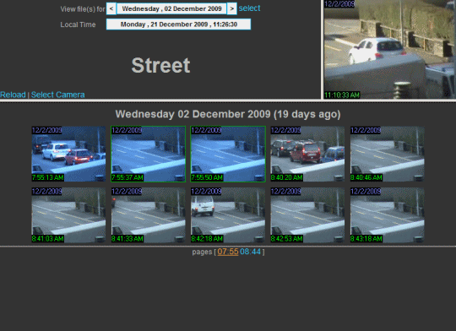The image size is (456, 331).
Task: Click the Wednesday, 02 December 2009 date field
Action: [171, 8]
